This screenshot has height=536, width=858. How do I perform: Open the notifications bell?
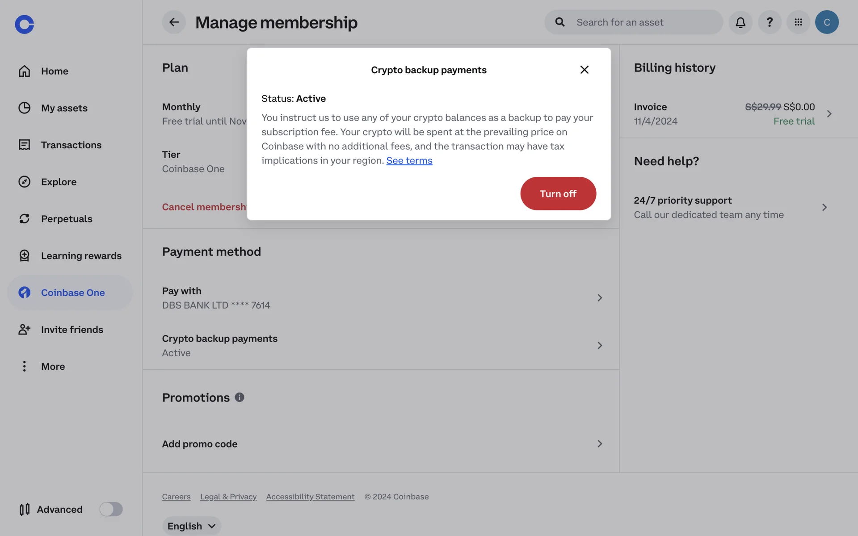pos(740,22)
